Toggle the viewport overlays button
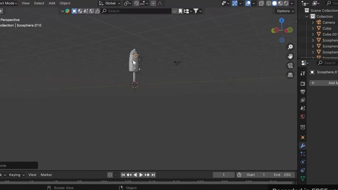Viewport: 338px width, 190px height. click(x=248, y=3)
